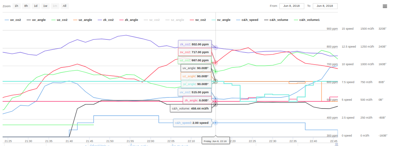Click the 22:00 time axis label
Screen dimensions: 393x146
[x=151, y=141]
